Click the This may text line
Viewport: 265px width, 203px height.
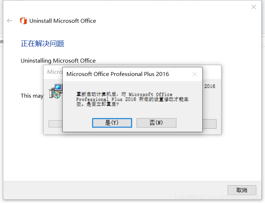coord(32,96)
